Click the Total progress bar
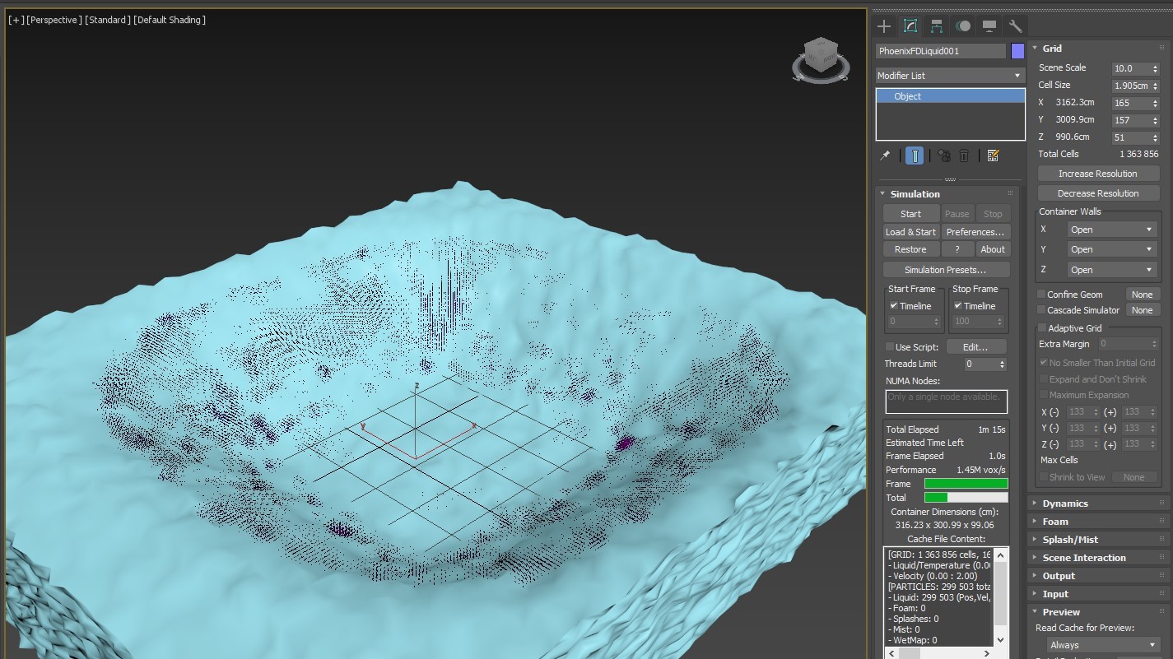The image size is (1173, 659). 966,498
